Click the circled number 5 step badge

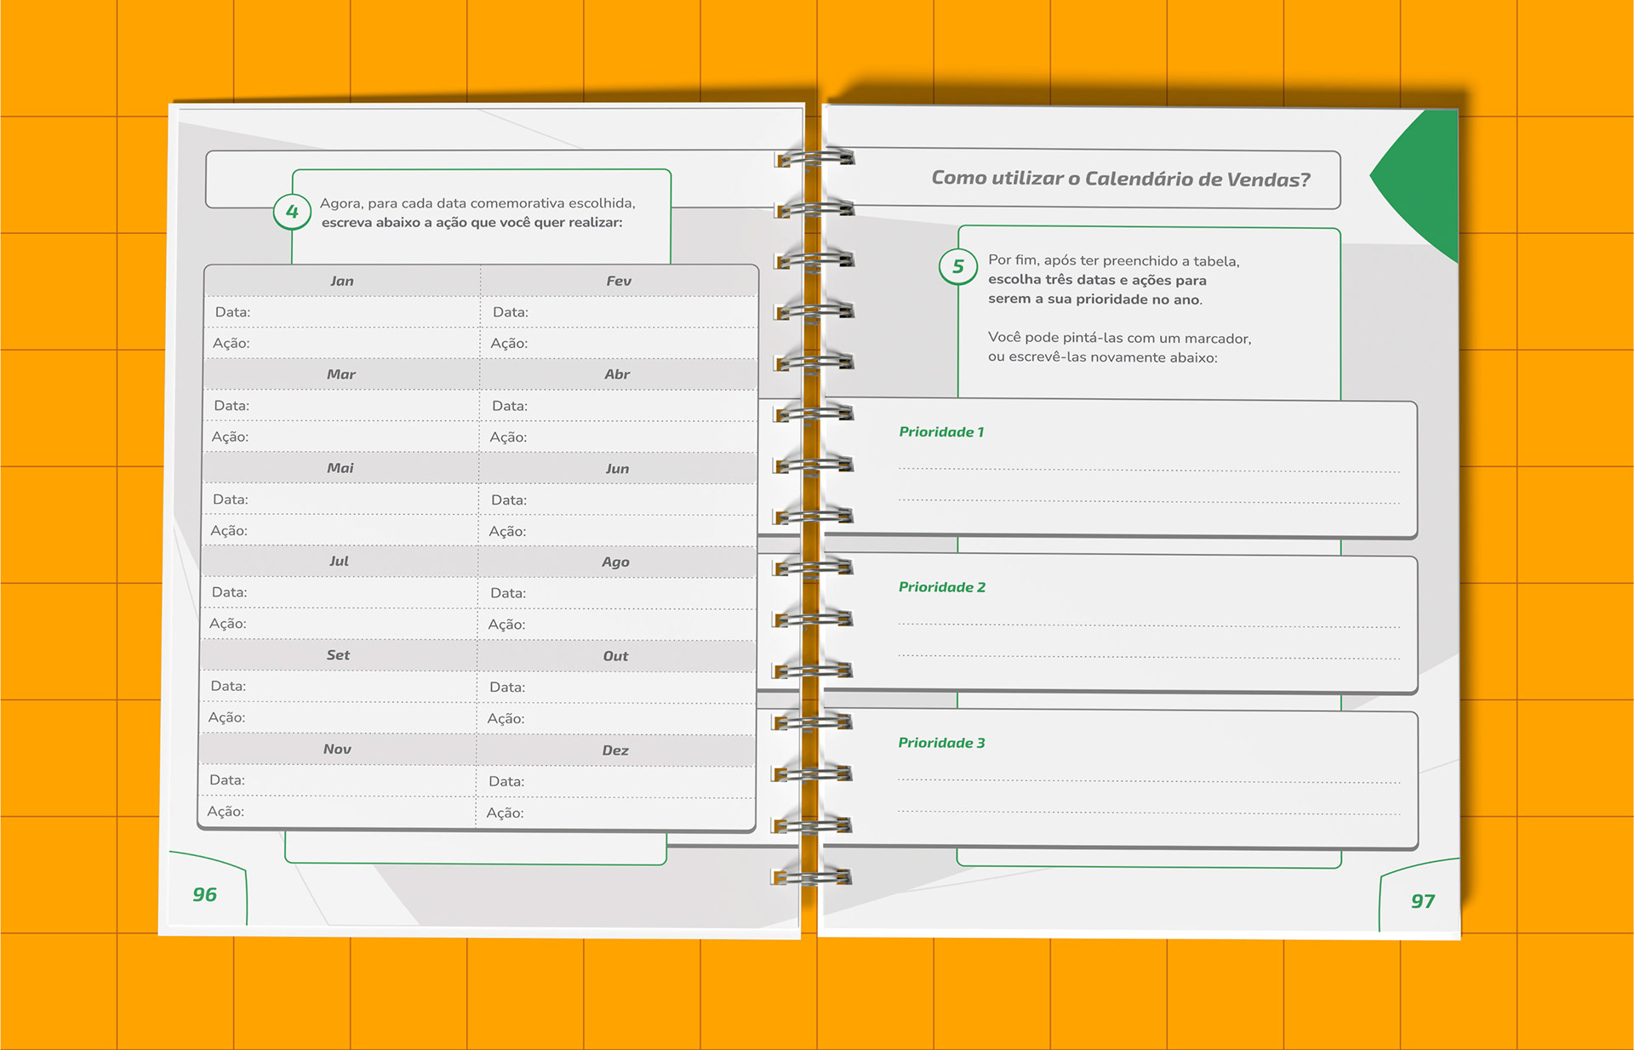coord(957,266)
